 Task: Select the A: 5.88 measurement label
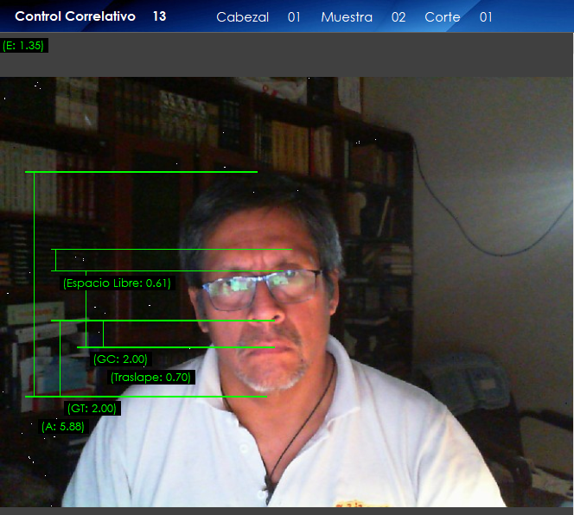coord(63,426)
